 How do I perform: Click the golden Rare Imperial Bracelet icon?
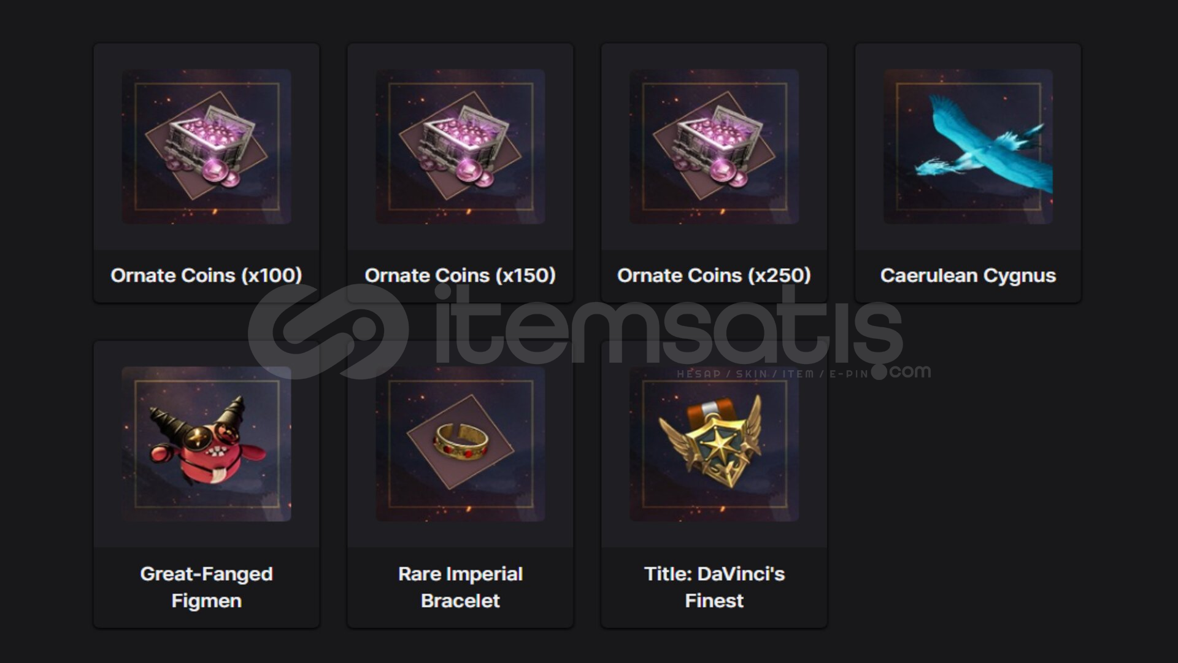click(460, 444)
